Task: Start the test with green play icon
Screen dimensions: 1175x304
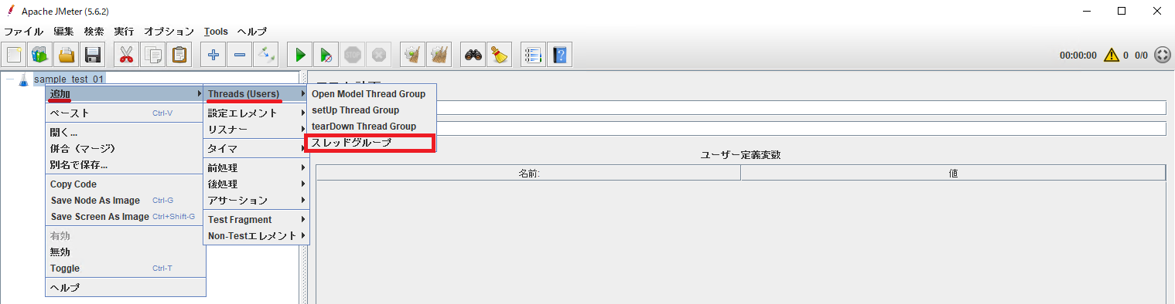Action: coord(300,55)
